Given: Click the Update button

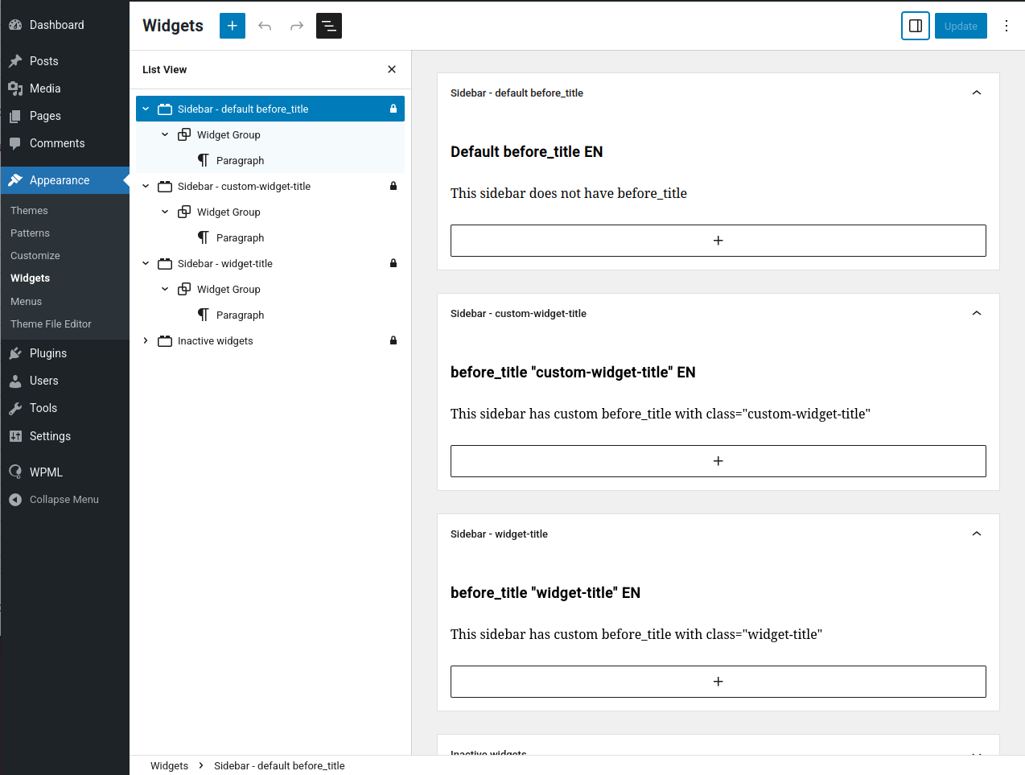Looking at the screenshot, I should point(961,26).
